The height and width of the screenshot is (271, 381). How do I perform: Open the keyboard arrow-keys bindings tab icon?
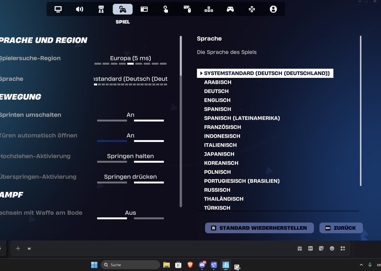coord(209,9)
